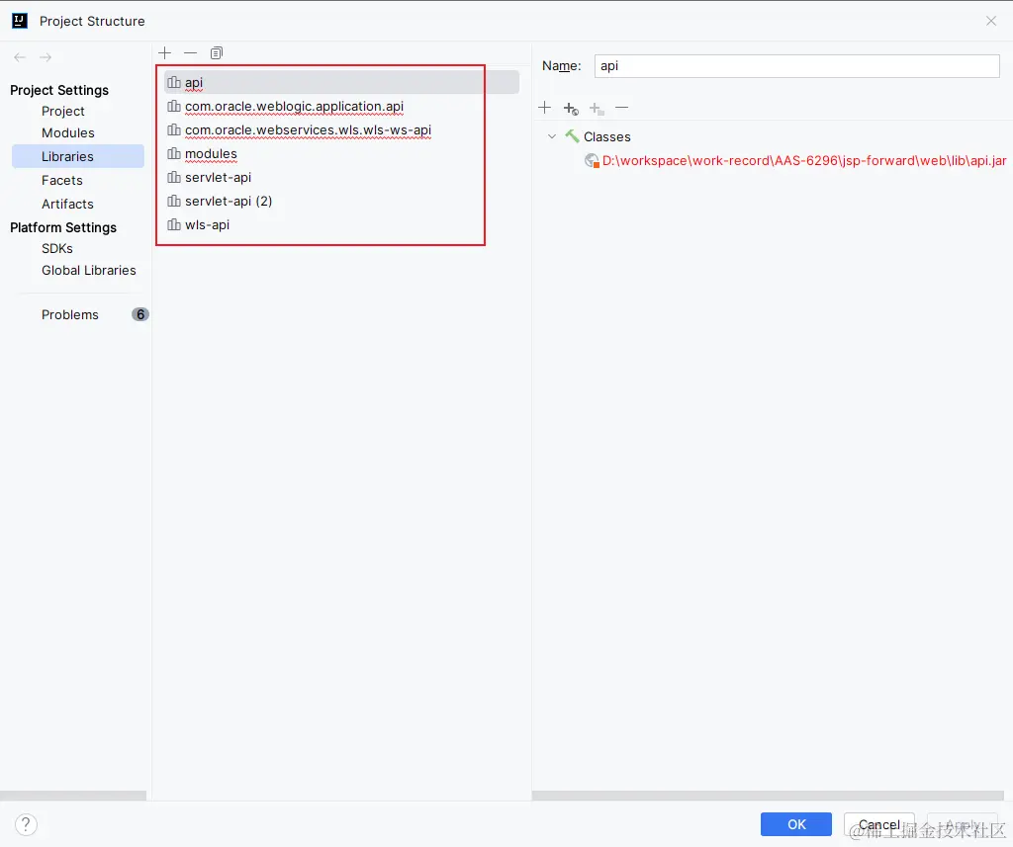This screenshot has height=847, width=1013.
Task: Open the Problems page
Action: [x=70, y=314]
